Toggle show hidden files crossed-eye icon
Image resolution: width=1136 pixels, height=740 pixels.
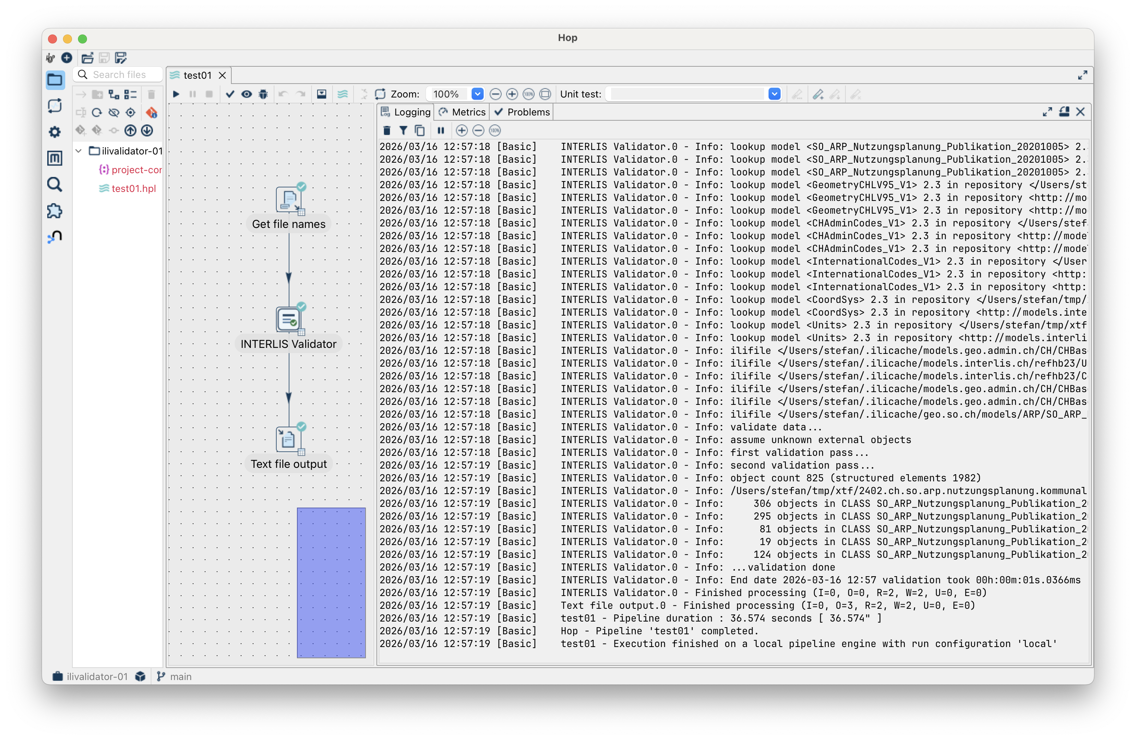coord(114,112)
